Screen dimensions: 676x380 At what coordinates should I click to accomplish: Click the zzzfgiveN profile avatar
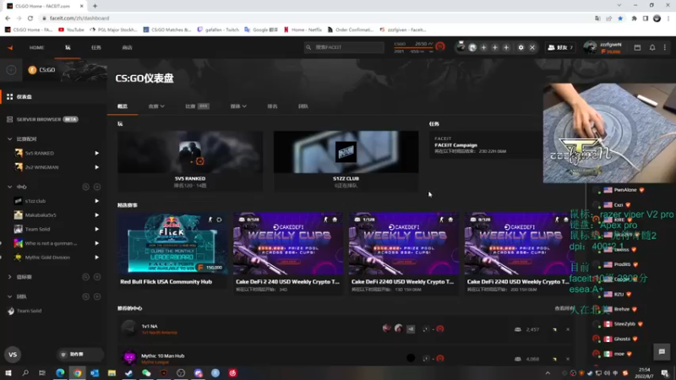coord(590,47)
